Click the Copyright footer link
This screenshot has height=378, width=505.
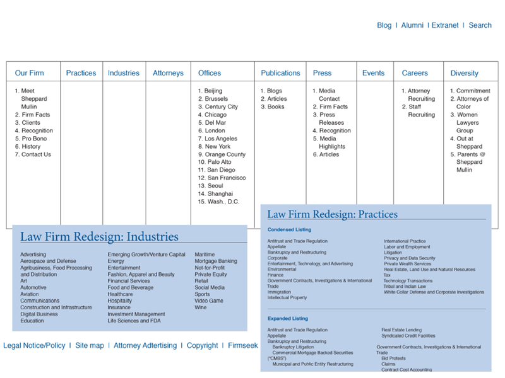coord(202,345)
